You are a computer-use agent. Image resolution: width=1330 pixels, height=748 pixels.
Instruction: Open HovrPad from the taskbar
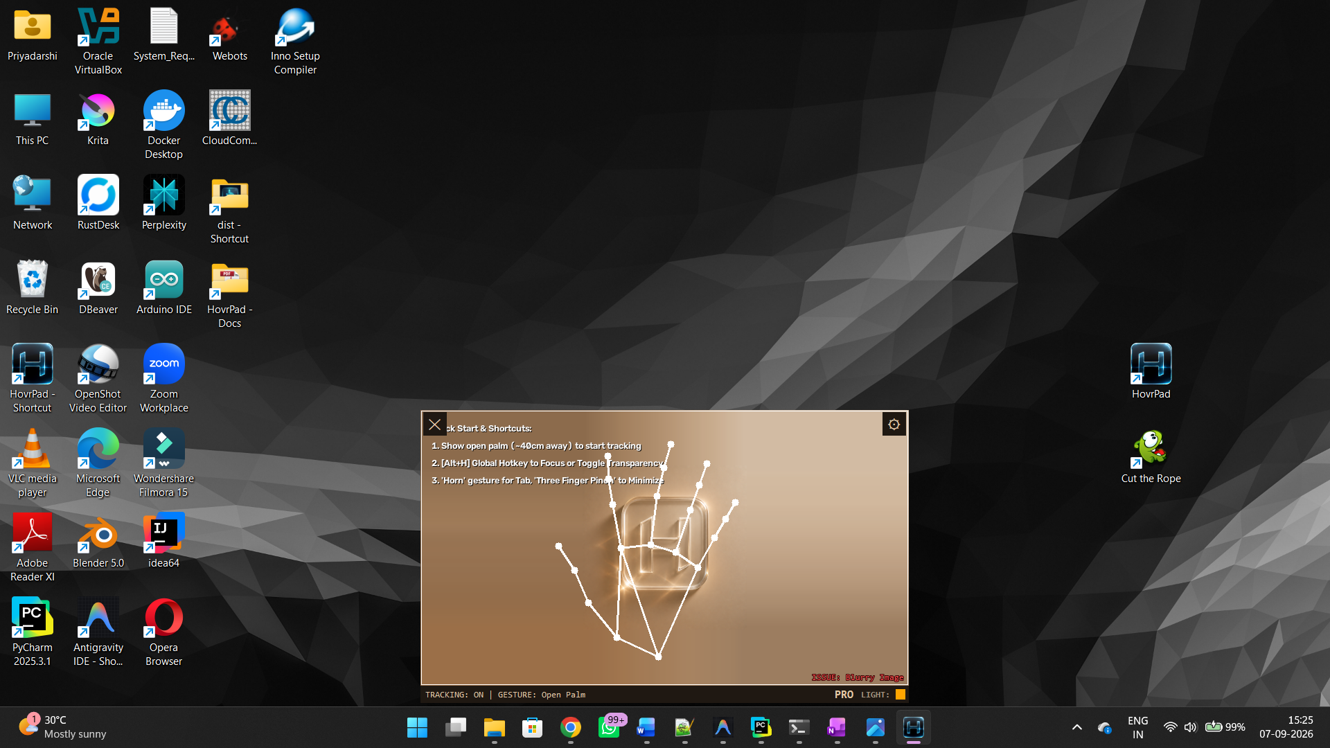914,727
